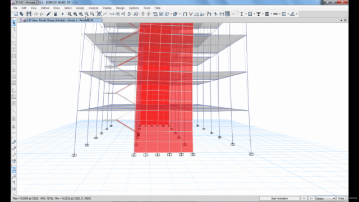Click Show Deformed Shape icon

191,14
